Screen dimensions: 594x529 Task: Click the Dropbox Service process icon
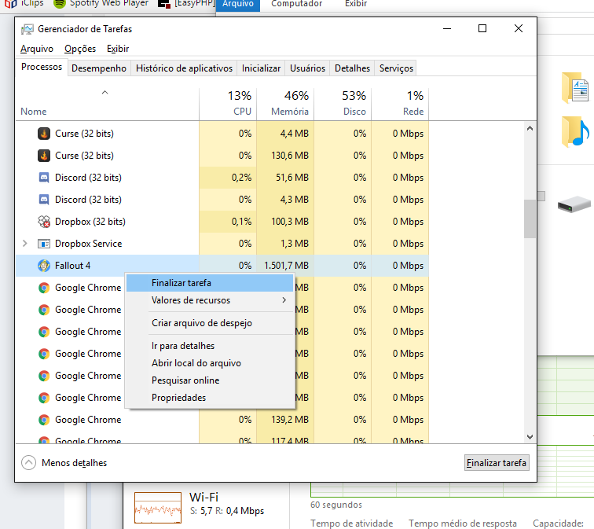(44, 244)
